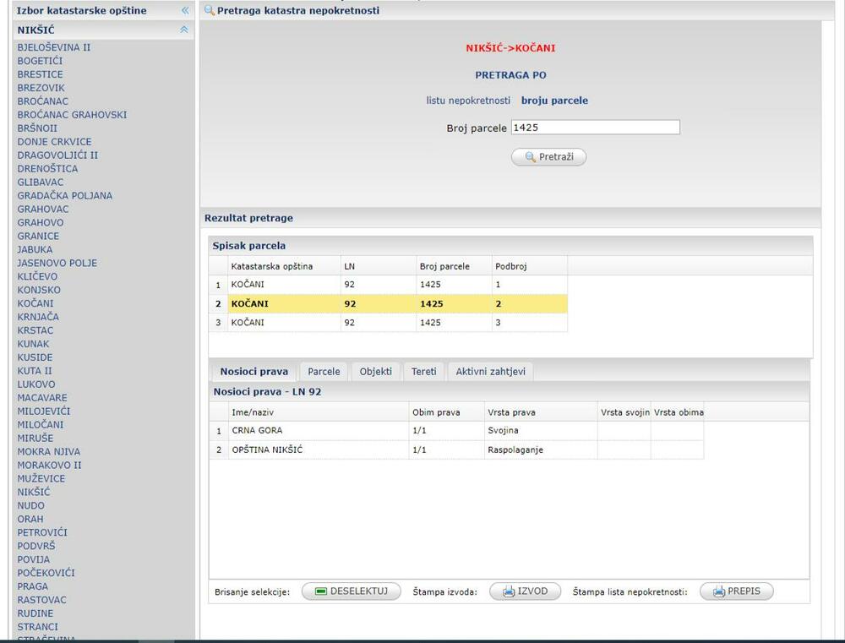Switch search to listu nepokretnosti
Viewport: 845px width, 643px height.
tap(468, 101)
